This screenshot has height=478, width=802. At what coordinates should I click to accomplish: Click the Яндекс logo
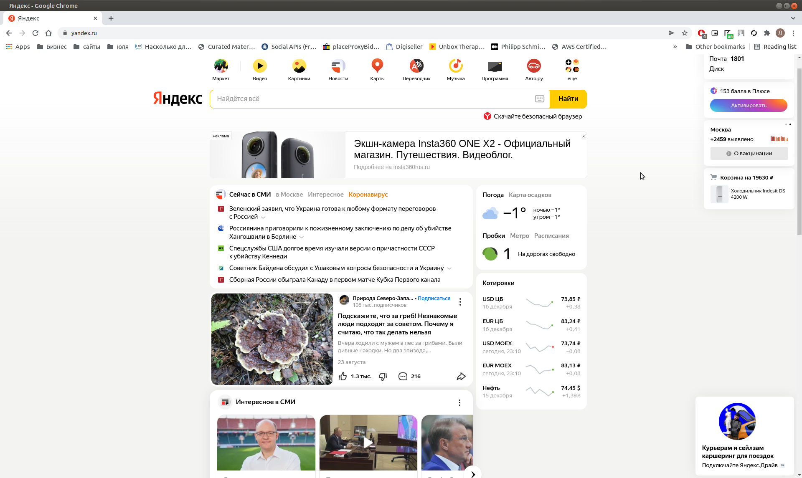coord(178,99)
